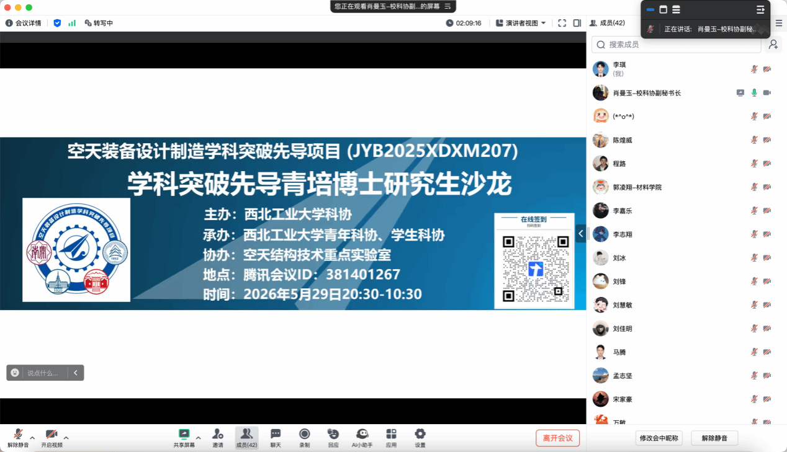
Task: Open the 演讲者视图 view dropdown
Action: point(521,23)
